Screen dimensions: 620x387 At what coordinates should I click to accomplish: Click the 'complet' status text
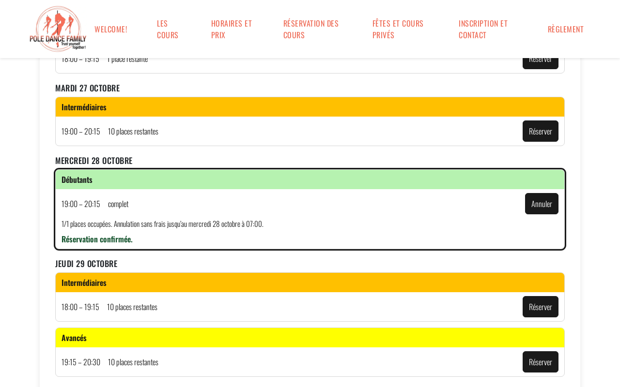pyautogui.click(x=118, y=204)
